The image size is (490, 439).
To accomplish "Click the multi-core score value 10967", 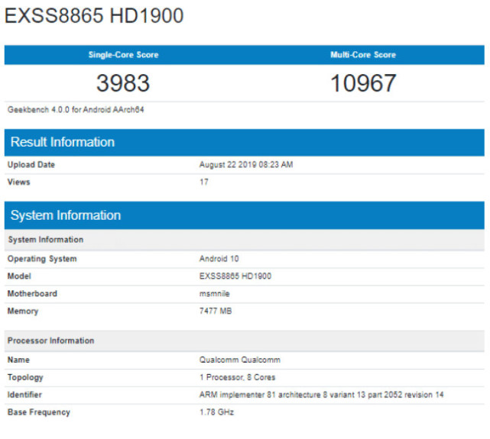I will 363,83.
